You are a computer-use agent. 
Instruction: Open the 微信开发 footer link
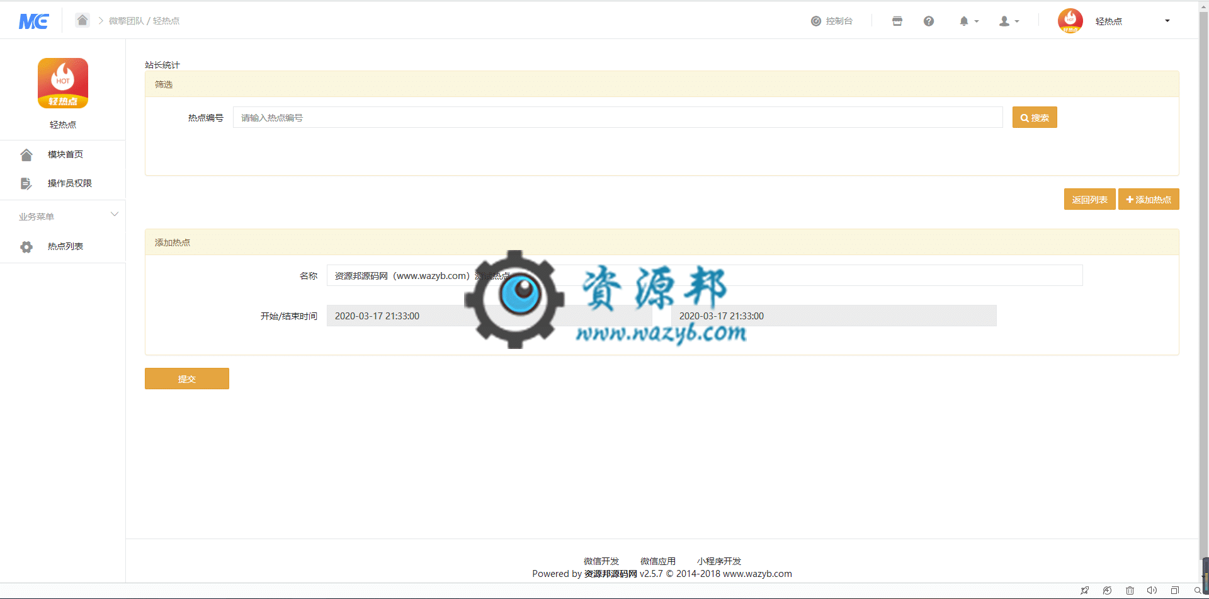click(601, 561)
